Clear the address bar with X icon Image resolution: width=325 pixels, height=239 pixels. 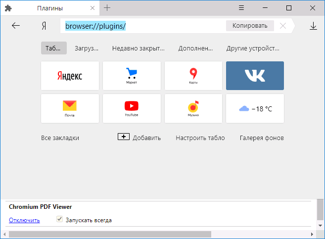283,26
